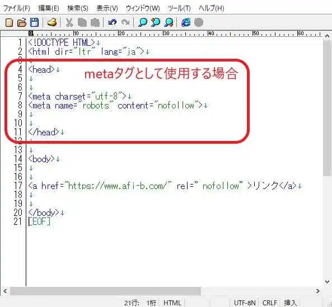
Task: Click the horizontal scrollbar right arrow
Action: (318, 291)
